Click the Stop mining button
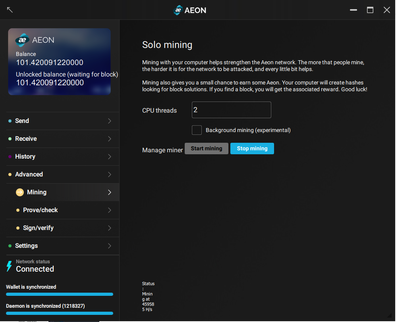 [252, 149]
